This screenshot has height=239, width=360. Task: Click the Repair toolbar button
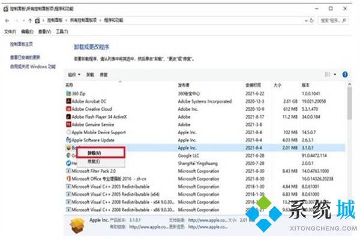tap(104, 75)
